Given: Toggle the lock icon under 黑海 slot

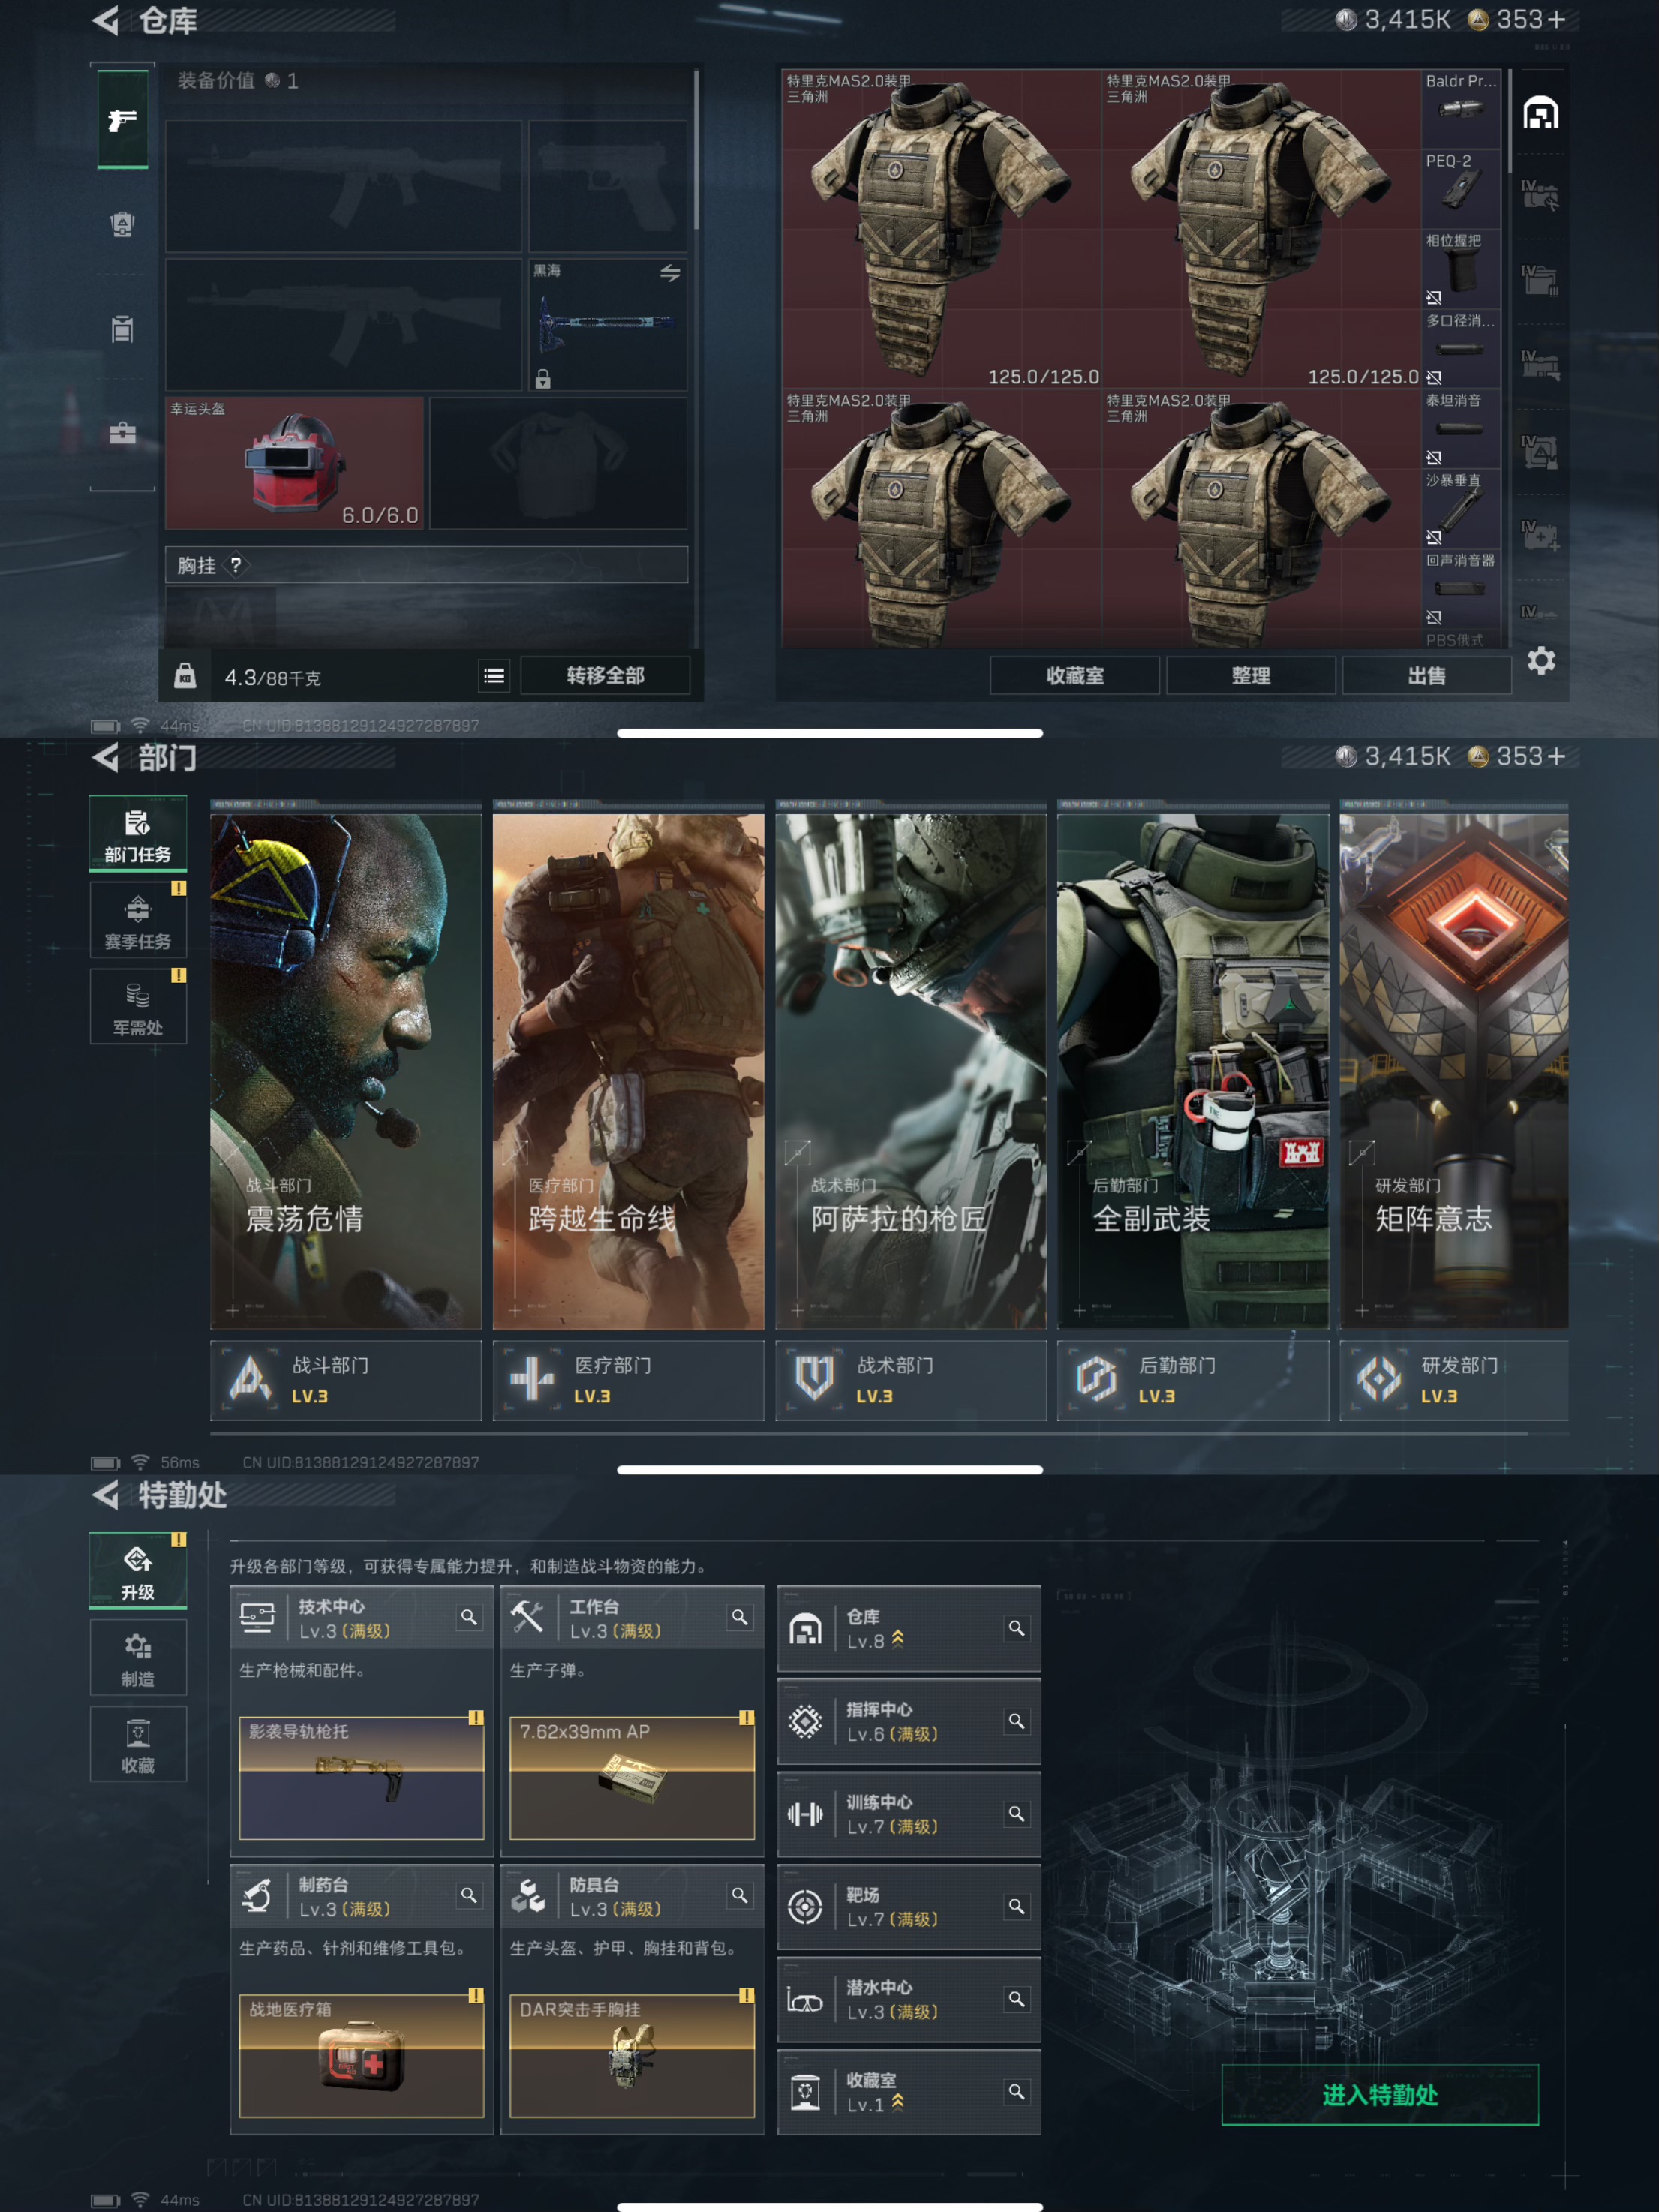Looking at the screenshot, I should [x=543, y=379].
